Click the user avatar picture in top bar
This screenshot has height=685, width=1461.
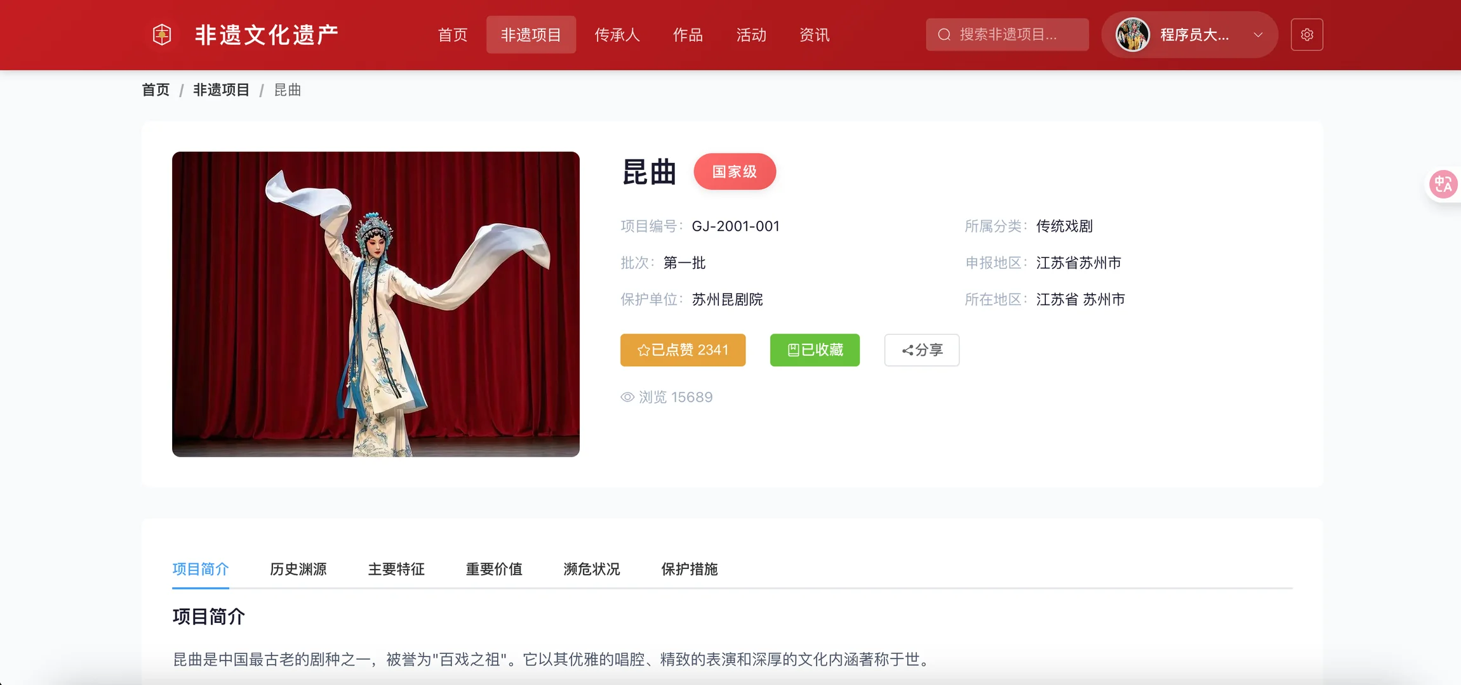click(1133, 34)
